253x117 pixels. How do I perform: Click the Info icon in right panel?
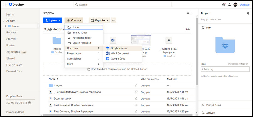[203, 28]
